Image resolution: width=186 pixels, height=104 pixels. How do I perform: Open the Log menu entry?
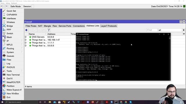(x=8, y=64)
